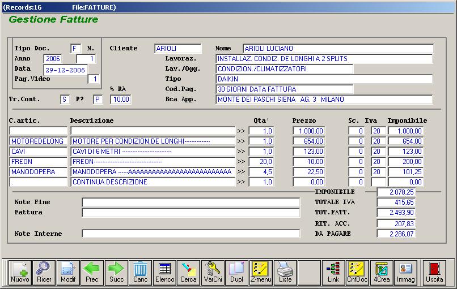Click >> arrow on CAVI DI 6 METRI row
457x289 pixels.
click(241, 152)
